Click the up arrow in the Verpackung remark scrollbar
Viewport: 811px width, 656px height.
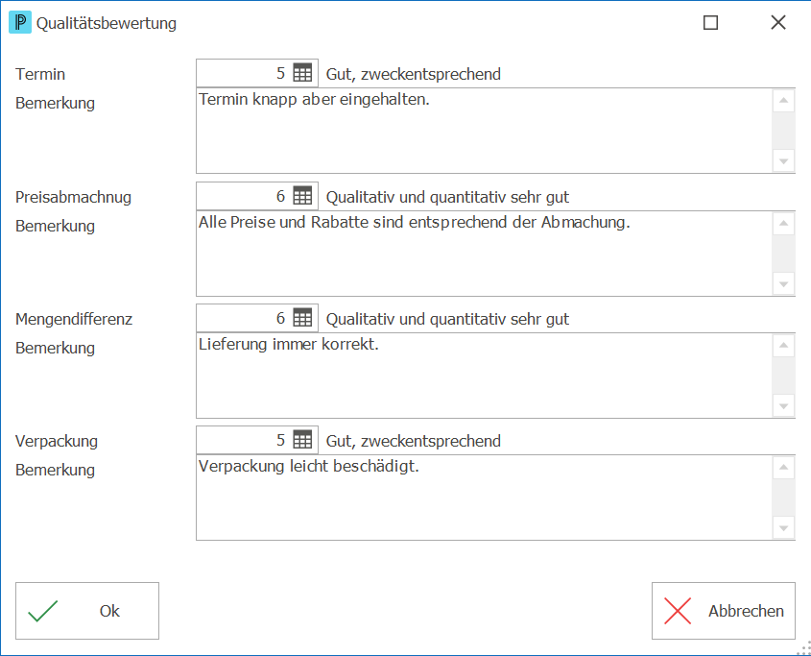[x=783, y=468]
